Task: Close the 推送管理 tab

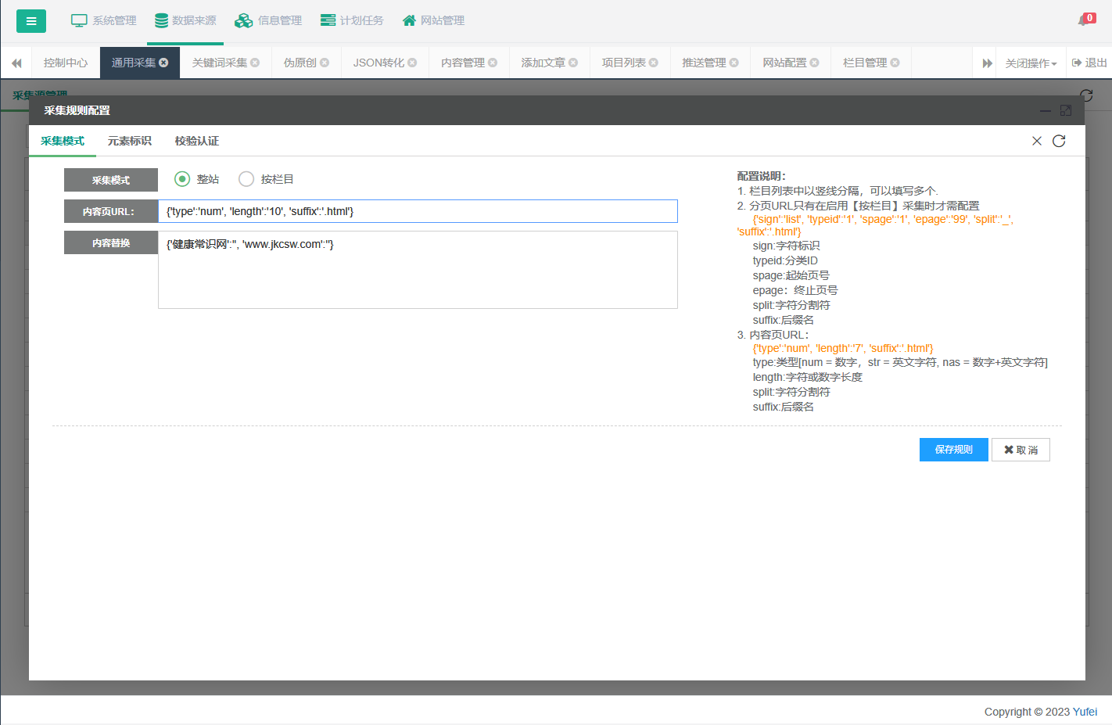Action: pos(734,63)
